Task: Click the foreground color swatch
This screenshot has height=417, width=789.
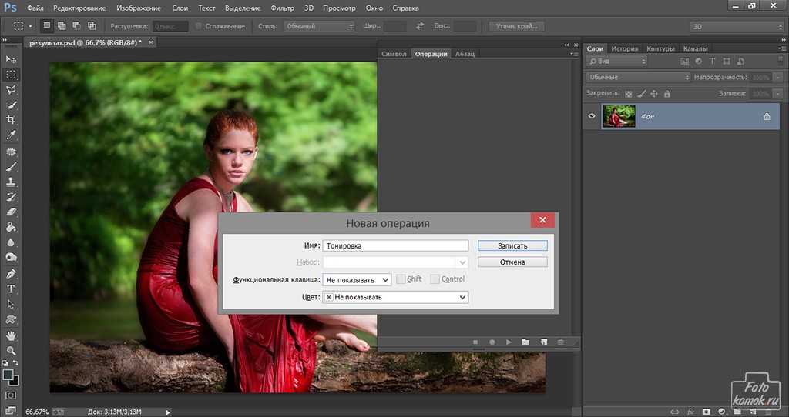Action: 8,375
